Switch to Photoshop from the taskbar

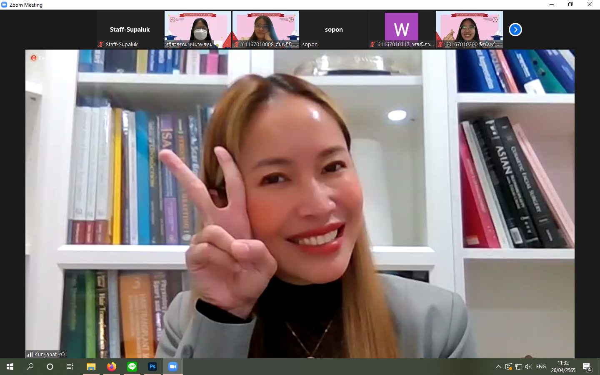tap(152, 367)
